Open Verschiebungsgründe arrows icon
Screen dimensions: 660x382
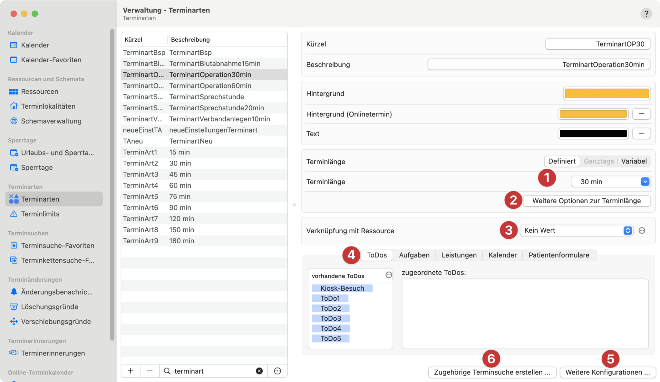click(x=14, y=322)
